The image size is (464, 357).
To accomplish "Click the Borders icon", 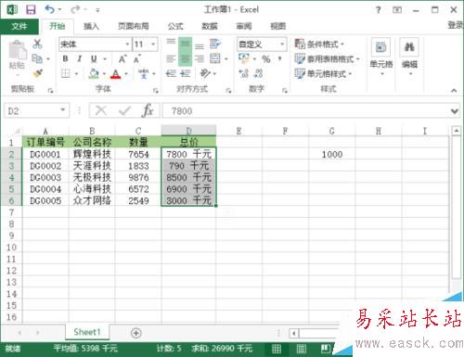I will 66,73.
